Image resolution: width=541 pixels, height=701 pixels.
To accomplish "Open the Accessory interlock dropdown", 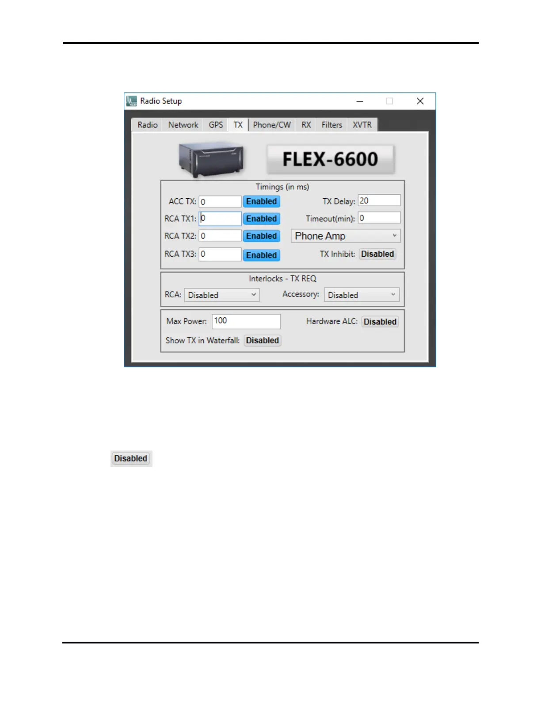I will 362,295.
